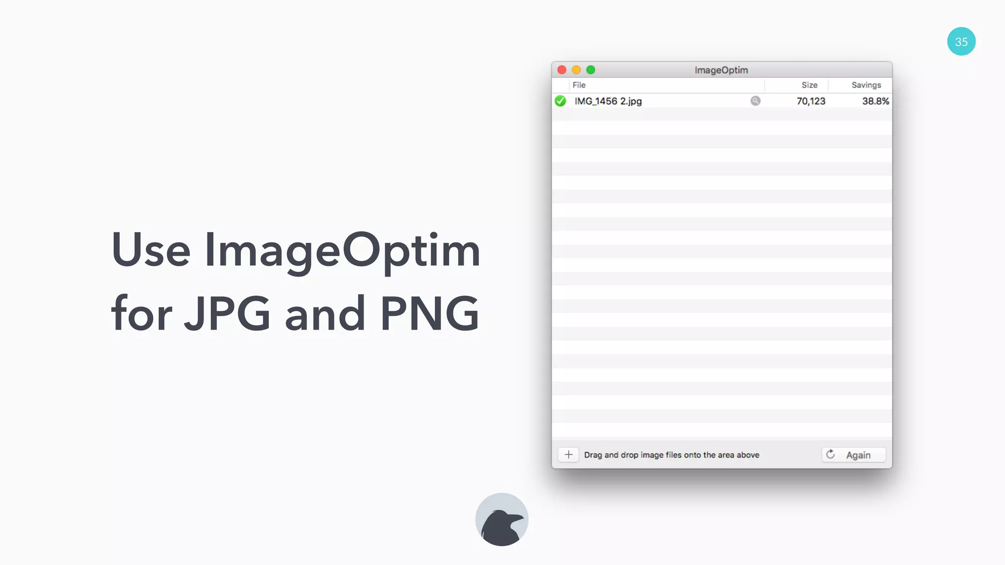Viewport: 1005px width, 565px height.
Task: Sort by the File column header
Action: (666, 85)
